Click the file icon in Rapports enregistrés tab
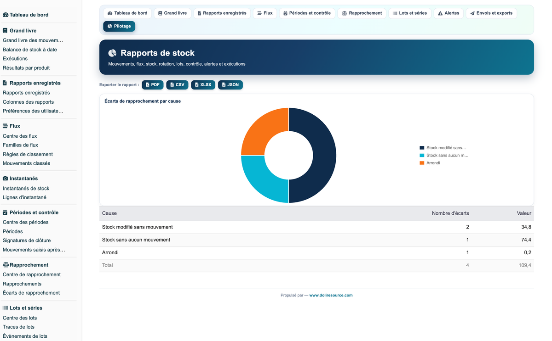Screen dimensions: 552x341 pos(199,13)
